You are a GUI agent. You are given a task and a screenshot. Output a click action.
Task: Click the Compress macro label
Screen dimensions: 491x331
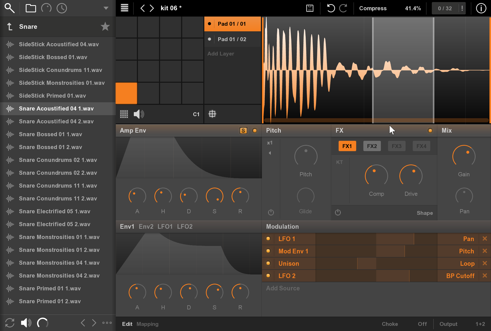coord(373,8)
